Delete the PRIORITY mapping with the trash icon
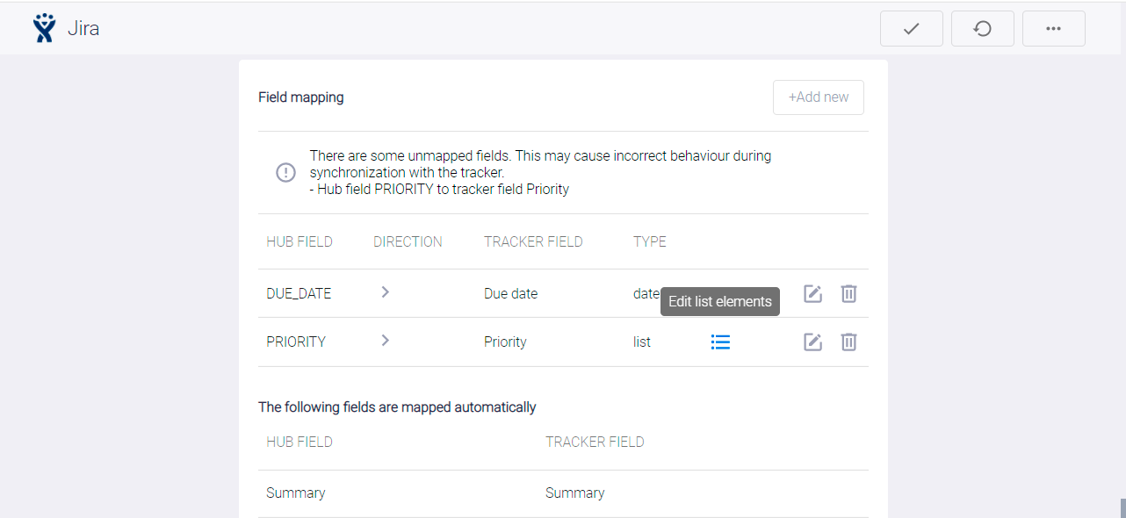 tap(848, 342)
